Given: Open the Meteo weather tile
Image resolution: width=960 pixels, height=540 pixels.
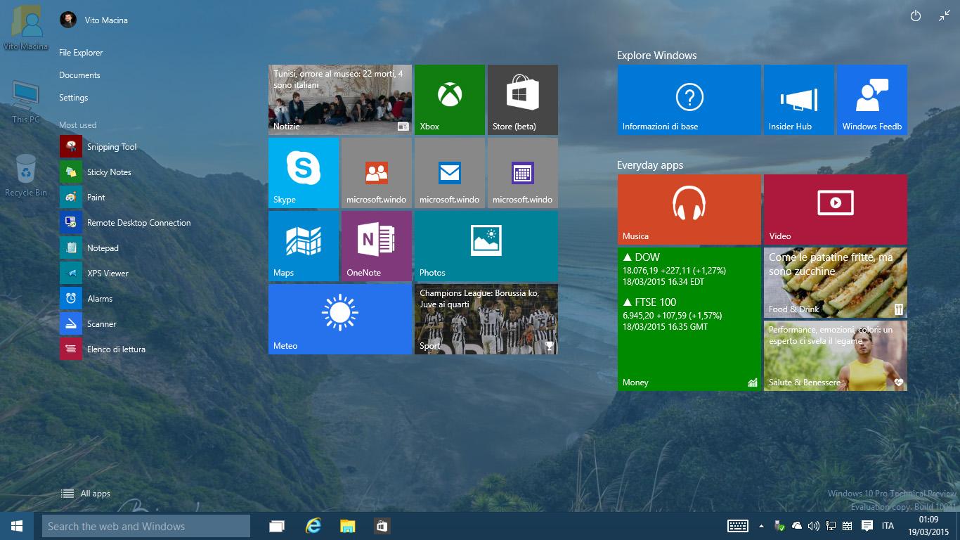Looking at the screenshot, I should click(340, 319).
